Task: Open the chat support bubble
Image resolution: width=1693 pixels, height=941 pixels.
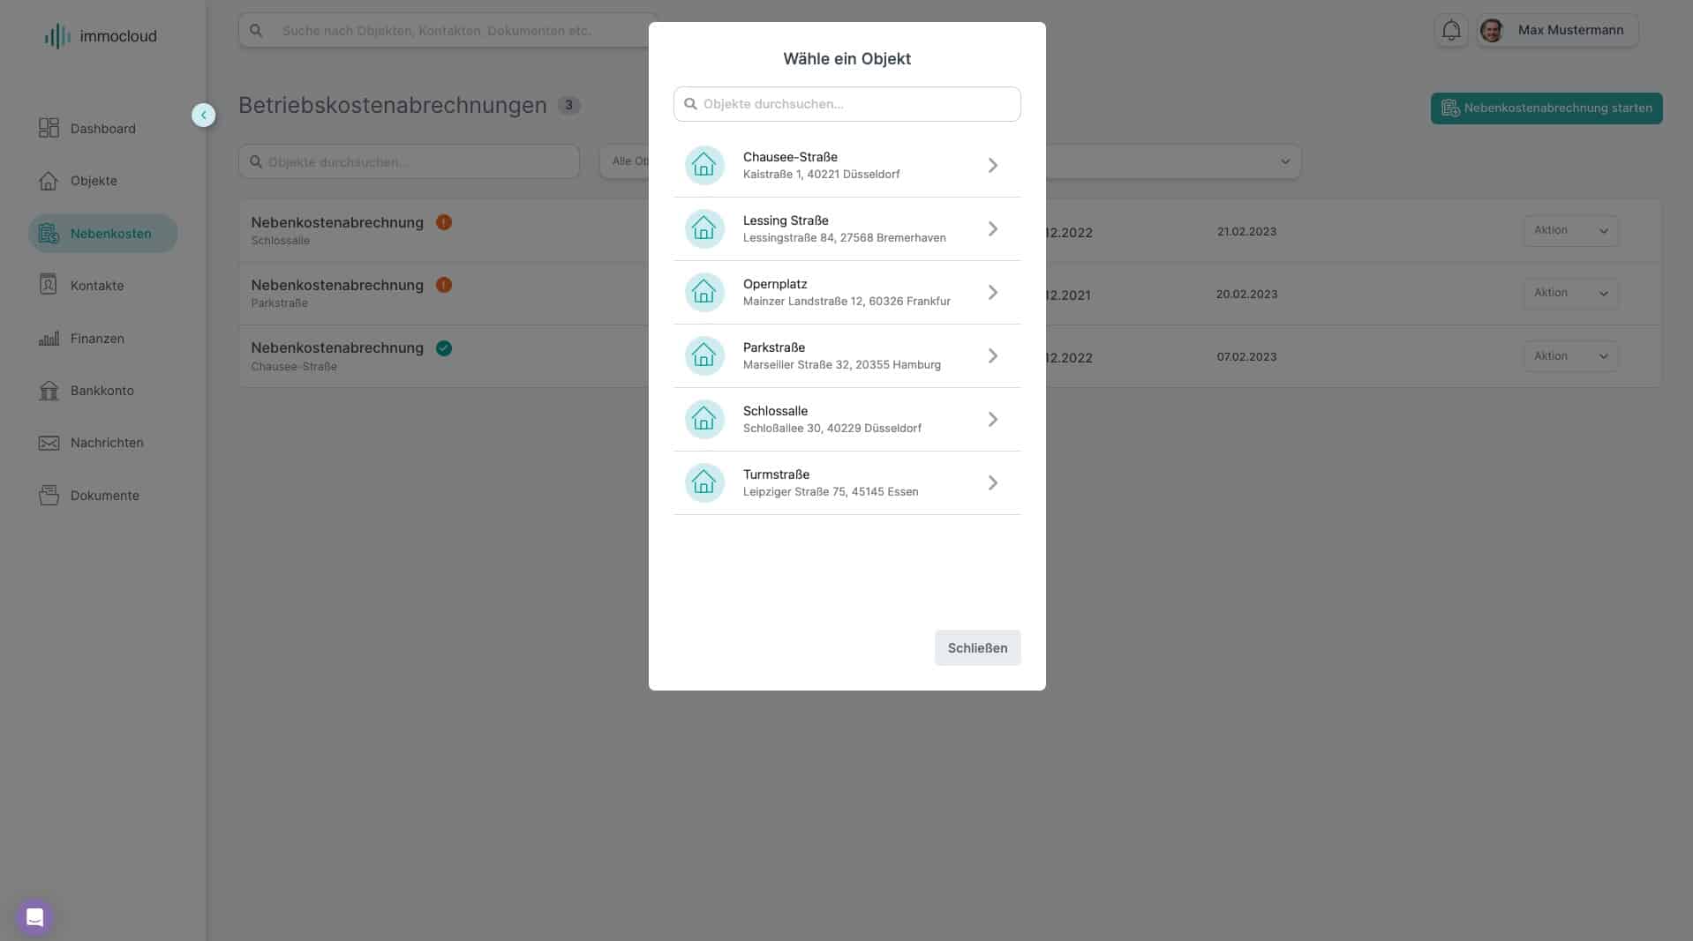Action: [34, 917]
